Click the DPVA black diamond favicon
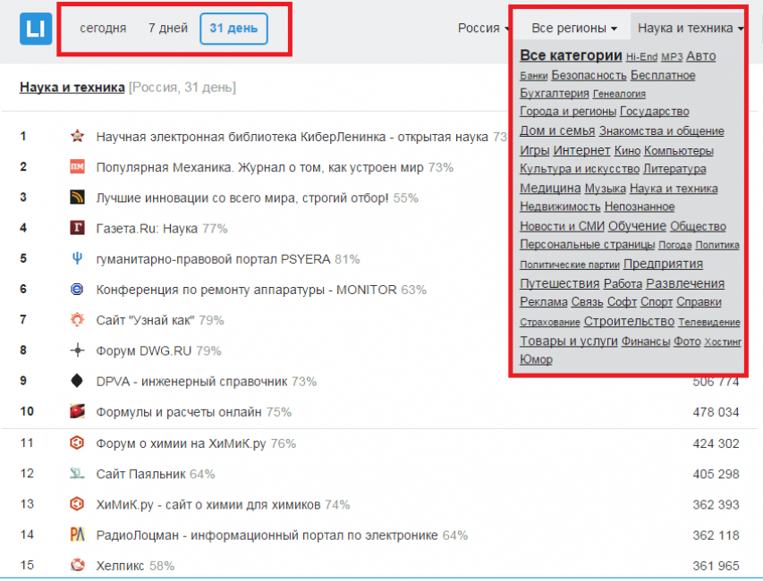The width and height of the screenshot is (763, 581). click(x=77, y=381)
